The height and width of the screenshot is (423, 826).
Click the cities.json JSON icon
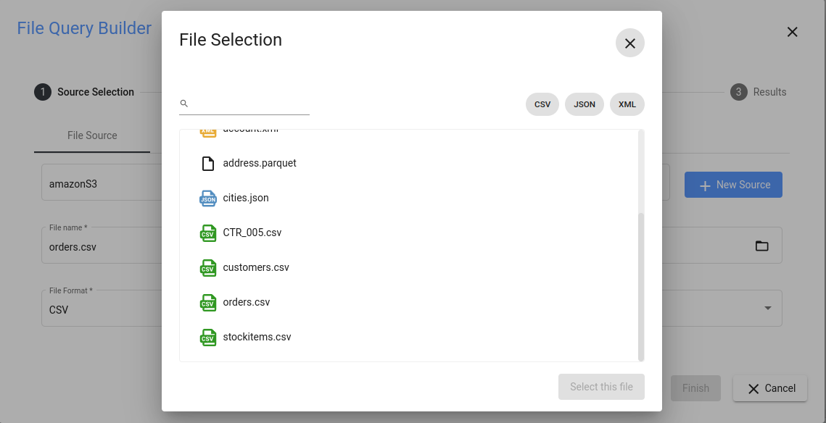click(x=208, y=198)
